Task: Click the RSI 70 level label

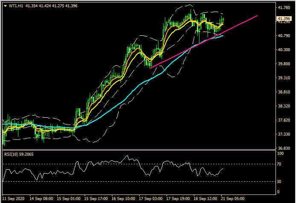Action: point(280,164)
